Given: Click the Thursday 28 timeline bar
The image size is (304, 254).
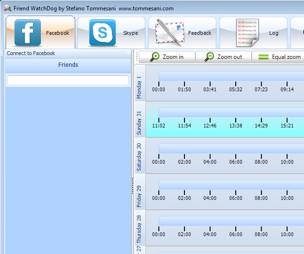Looking at the screenshot, I should (232, 221).
